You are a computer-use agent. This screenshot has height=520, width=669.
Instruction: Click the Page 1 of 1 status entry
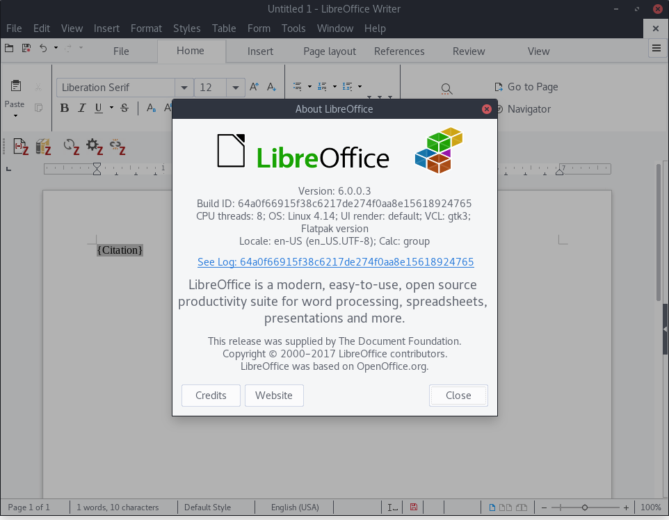[29, 507]
